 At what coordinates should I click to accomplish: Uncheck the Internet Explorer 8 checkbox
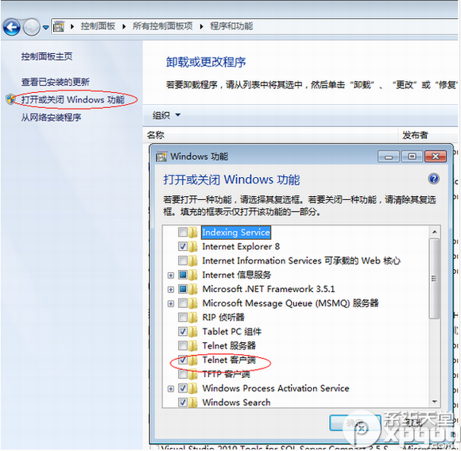[x=183, y=246]
